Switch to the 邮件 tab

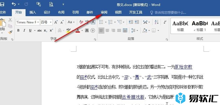coord(90,12)
